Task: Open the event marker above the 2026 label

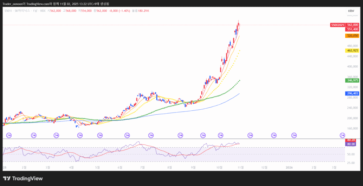Action: pos(294,135)
